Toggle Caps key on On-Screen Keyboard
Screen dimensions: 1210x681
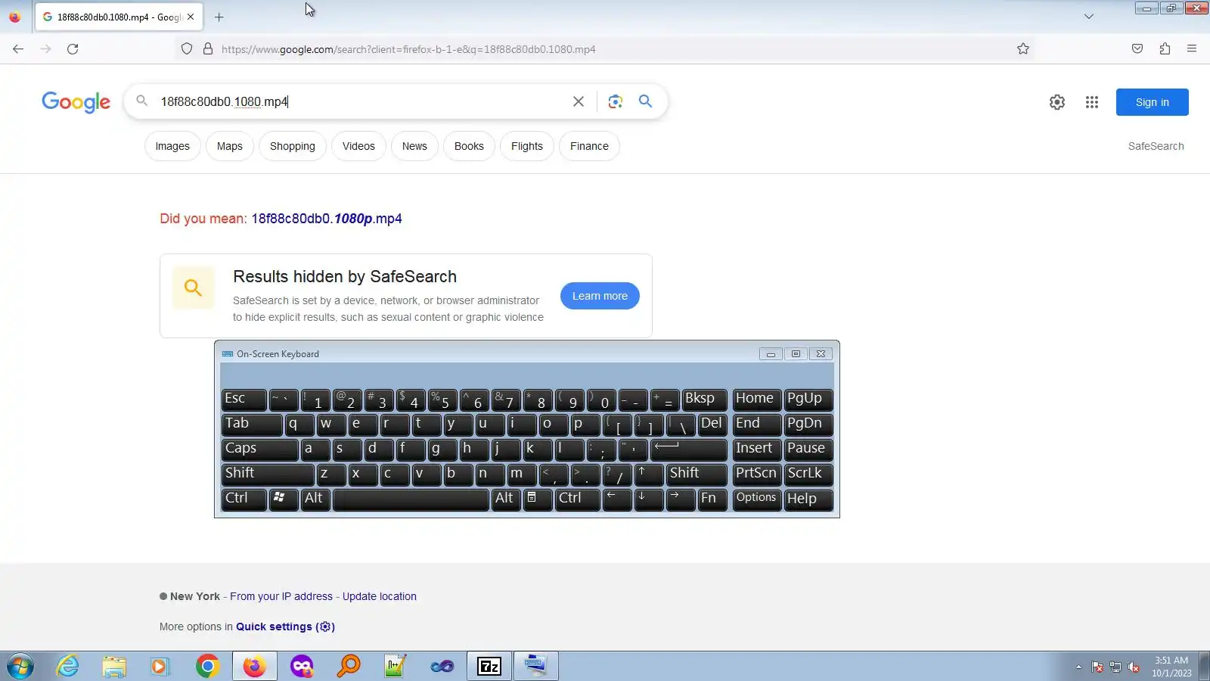[260, 449]
